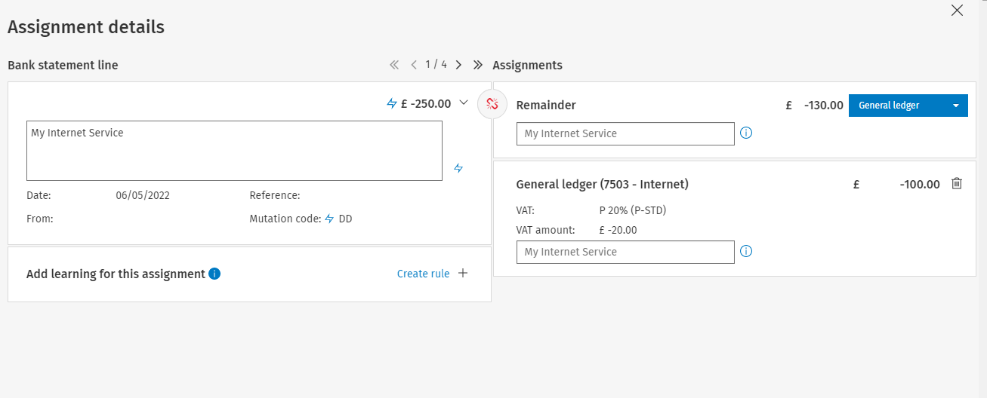Go to the next bank statement line
This screenshot has height=398, width=987.
(x=458, y=65)
